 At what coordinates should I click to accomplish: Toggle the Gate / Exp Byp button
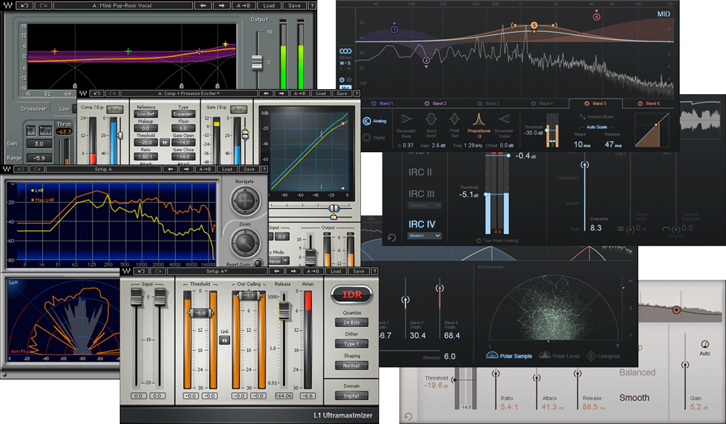click(x=238, y=109)
